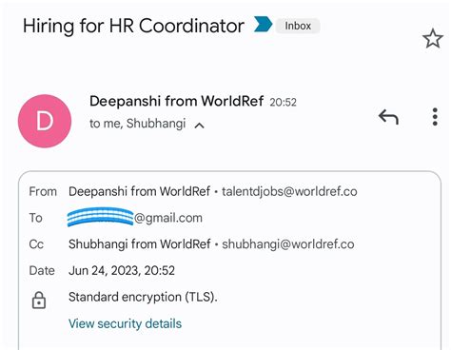Click the pink D sender avatar
The width and height of the screenshot is (451, 350).
[x=45, y=121]
